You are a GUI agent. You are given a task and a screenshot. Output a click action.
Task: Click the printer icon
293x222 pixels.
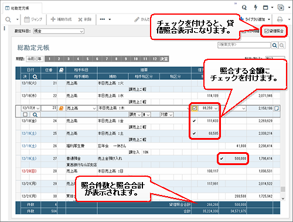pyautogui.click(x=280, y=19)
